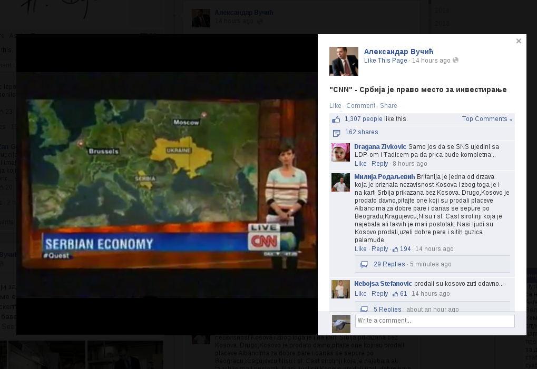Like Милија Родаљевић's comment
537x369 pixels.
[360, 249]
